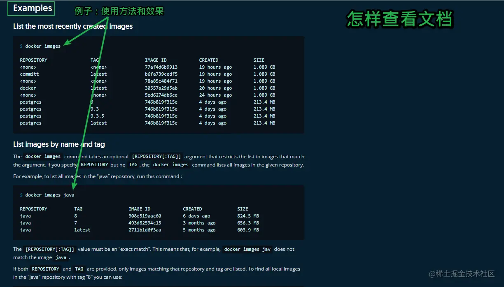This screenshot has height=287, width=504.
Task: Click the "$ docker images java" command line
Action: [x=47, y=195]
